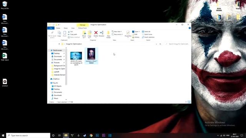Click the Search Image for Optimization field
This screenshot has height=138, width=246.
[177, 44]
